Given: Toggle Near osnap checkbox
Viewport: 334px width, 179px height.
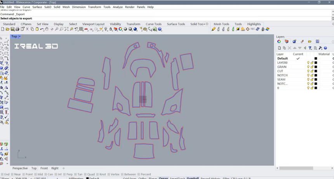Looking at the screenshot, I should pyautogui.click(x=12, y=174).
